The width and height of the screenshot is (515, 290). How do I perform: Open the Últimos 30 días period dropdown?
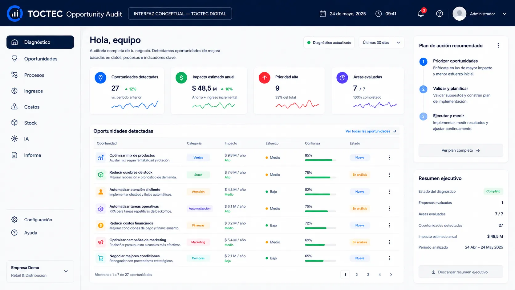tap(381, 43)
